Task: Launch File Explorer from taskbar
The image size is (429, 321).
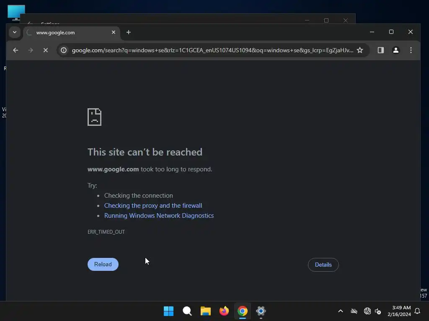Action: (206, 311)
